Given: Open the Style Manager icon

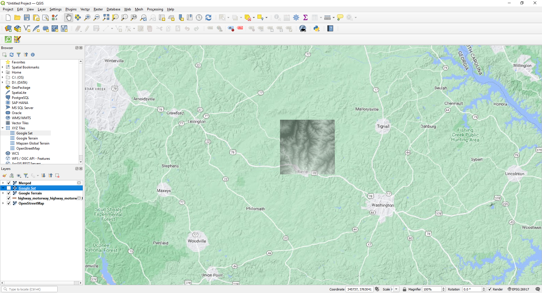Looking at the screenshot, I should (55, 17).
